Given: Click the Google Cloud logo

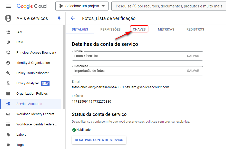Looking at the screenshot, I should [32, 6].
